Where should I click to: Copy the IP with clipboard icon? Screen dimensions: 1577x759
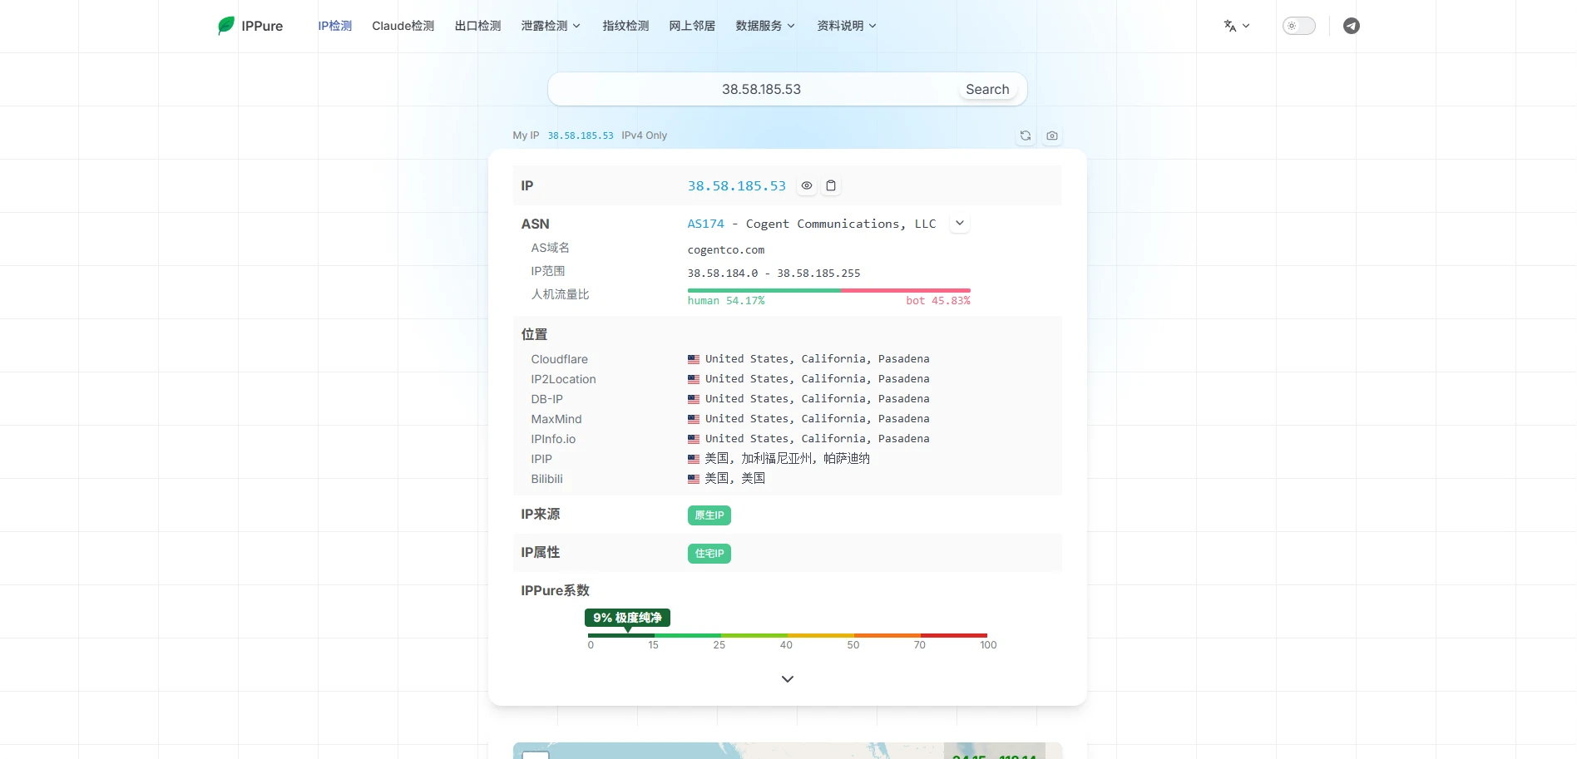click(831, 186)
